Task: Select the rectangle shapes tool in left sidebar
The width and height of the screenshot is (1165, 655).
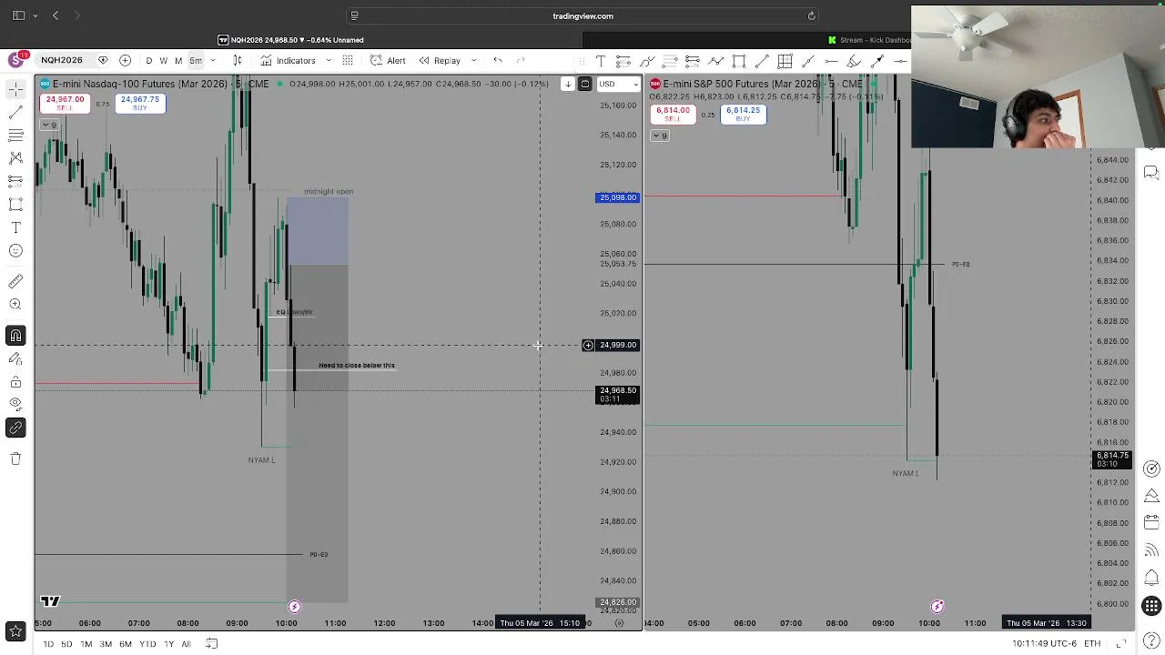Action: (15, 204)
